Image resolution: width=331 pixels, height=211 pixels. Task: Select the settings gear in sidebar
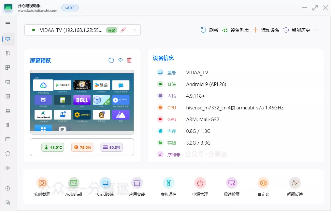pyautogui.click(x=8, y=168)
